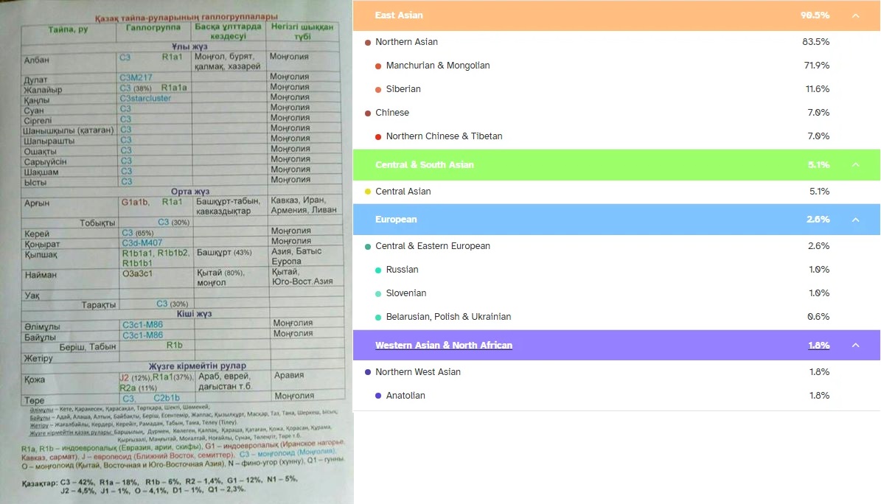Click the 1.8% link in purple header

(818, 345)
